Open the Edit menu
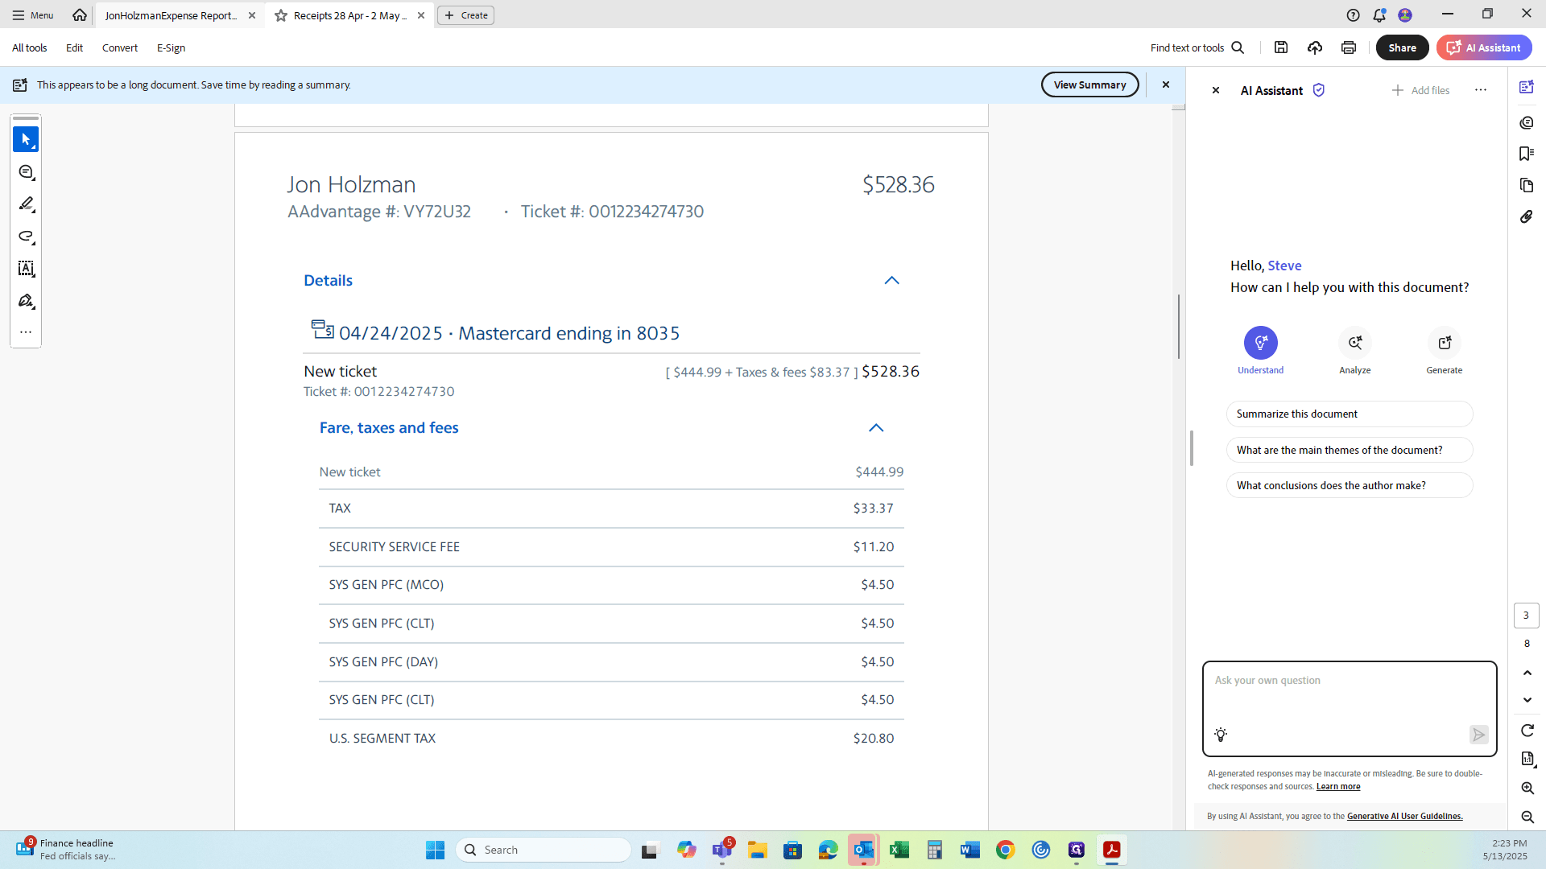The width and height of the screenshot is (1546, 869). [74, 48]
